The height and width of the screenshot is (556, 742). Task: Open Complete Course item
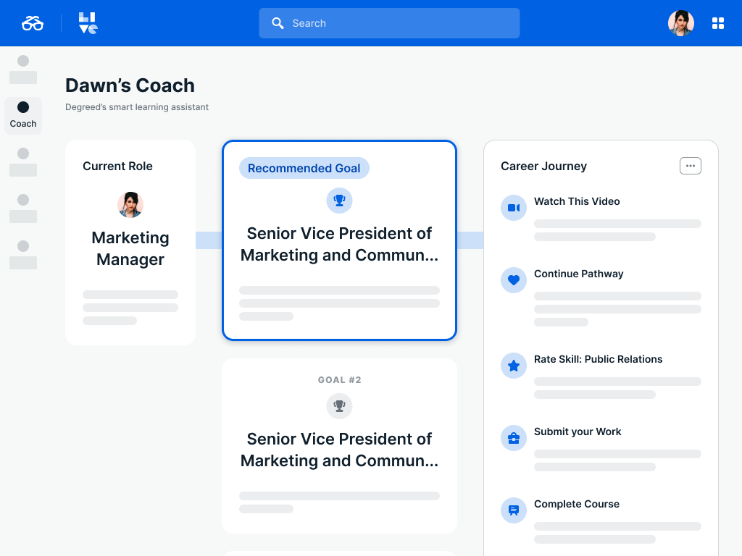576,504
